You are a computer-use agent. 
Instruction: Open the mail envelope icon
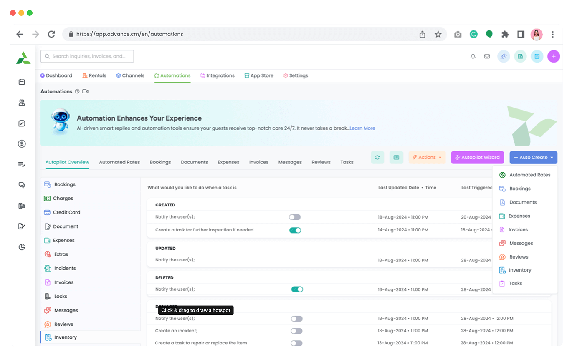487,56
